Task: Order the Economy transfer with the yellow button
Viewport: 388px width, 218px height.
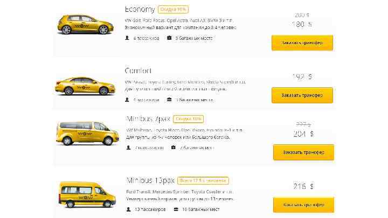Action: pyautogui.click(x=302, y=43)
